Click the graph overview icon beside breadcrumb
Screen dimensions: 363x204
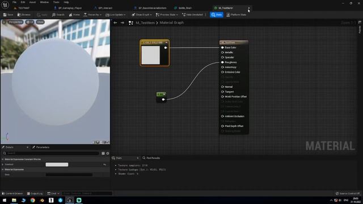coord(131,23)
